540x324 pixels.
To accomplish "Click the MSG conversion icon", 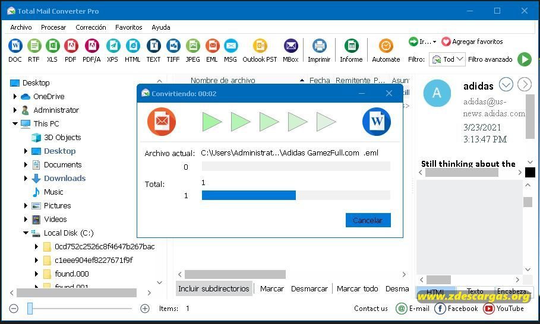I will (230, 46).
